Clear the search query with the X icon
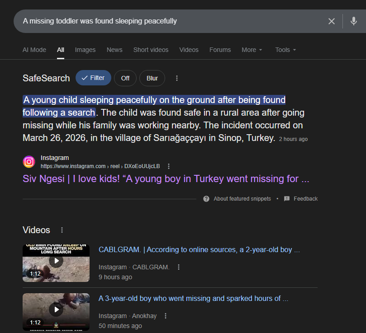 pyautogui.click(x=332, y=21)
